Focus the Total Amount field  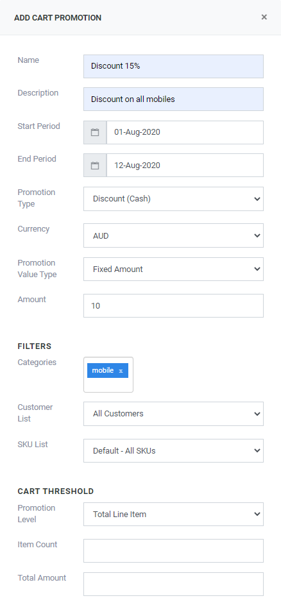(173, 584)
